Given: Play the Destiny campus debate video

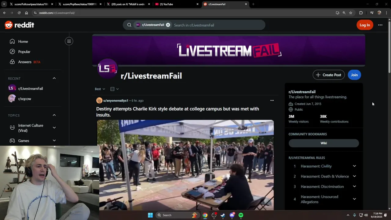Looking at the screenshot, I should [x=185, y=165].
